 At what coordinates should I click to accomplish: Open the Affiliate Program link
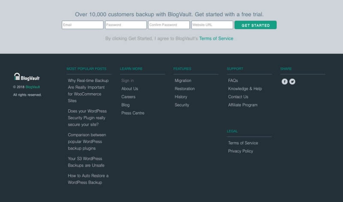coord(243,105)
